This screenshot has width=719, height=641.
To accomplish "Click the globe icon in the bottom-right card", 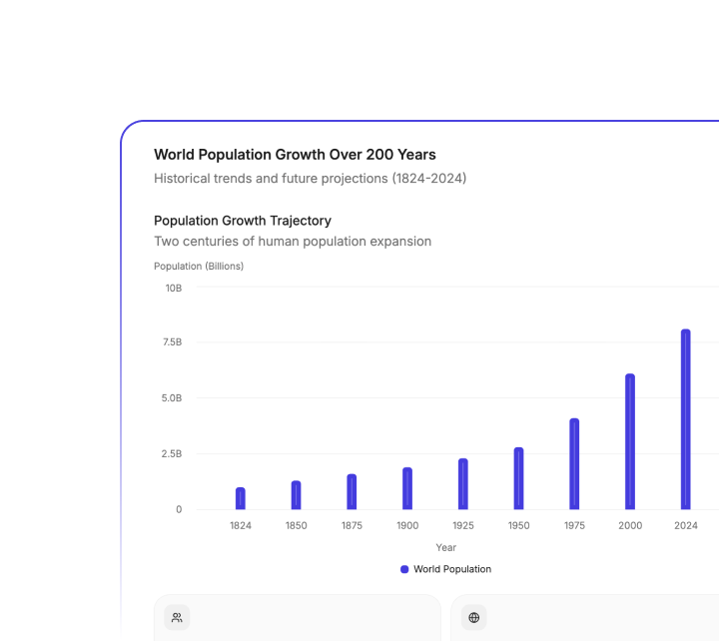I will [473, 618].
